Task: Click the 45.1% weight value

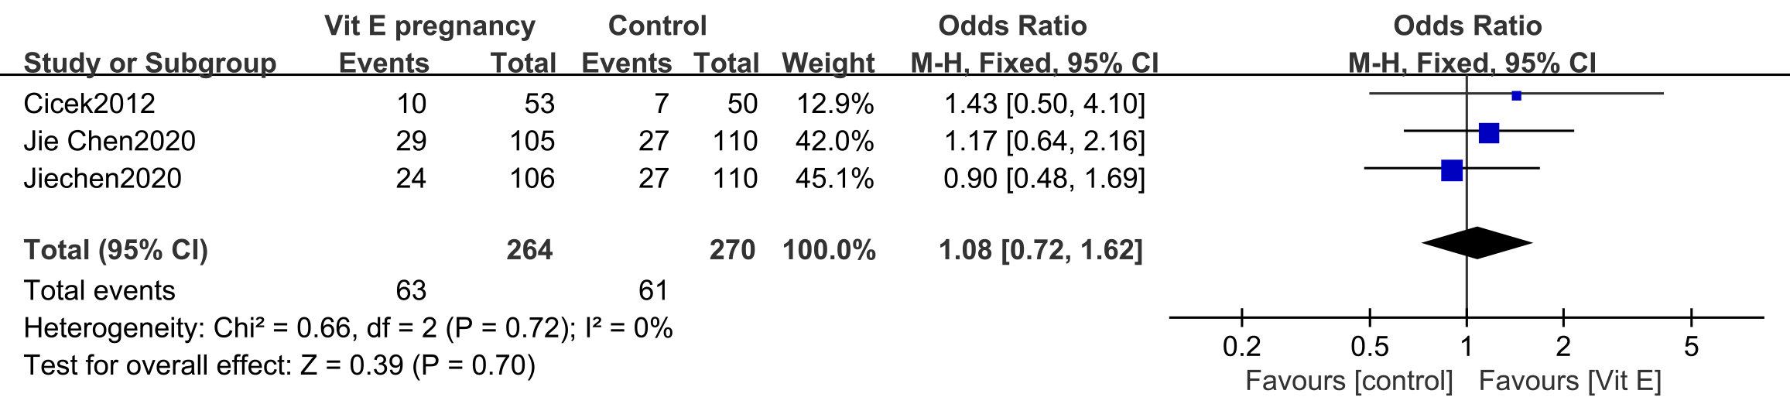Action: coord(834,178)
